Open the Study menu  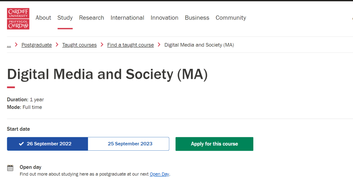click(x=65, y=18)
